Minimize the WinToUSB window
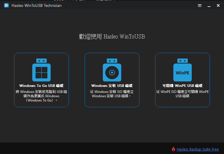224x154 pixels. [x=209, y=6]
